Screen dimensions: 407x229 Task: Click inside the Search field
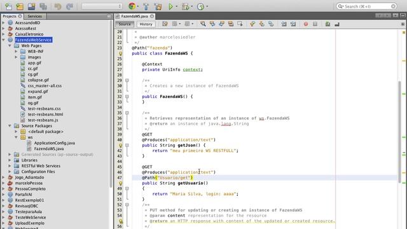[x=366, y=6]
